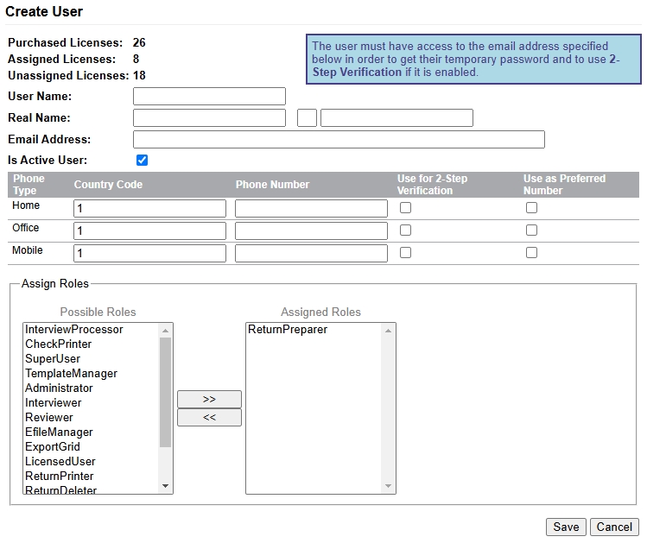Click the Home Country Code field
This screenshot has height=543, width=647.
tap(149, 208)
